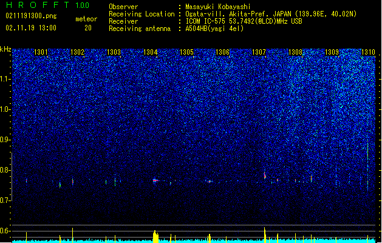382x243 pixels.
Task: Select the filename 0211191300.png
Action: (x=31, y=16)
